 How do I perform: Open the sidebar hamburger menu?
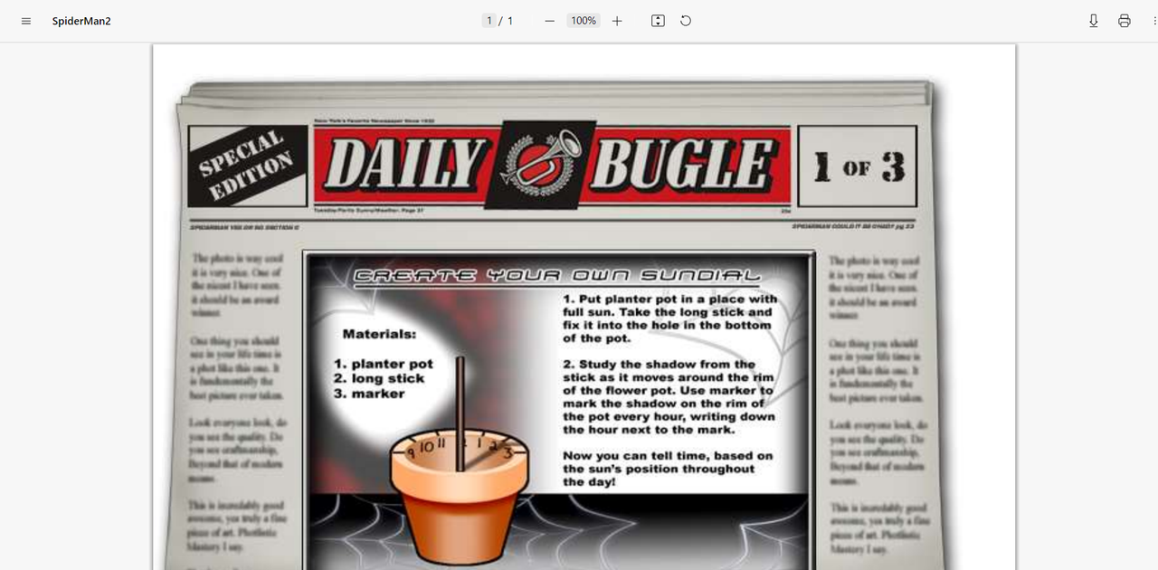point(26,21)
